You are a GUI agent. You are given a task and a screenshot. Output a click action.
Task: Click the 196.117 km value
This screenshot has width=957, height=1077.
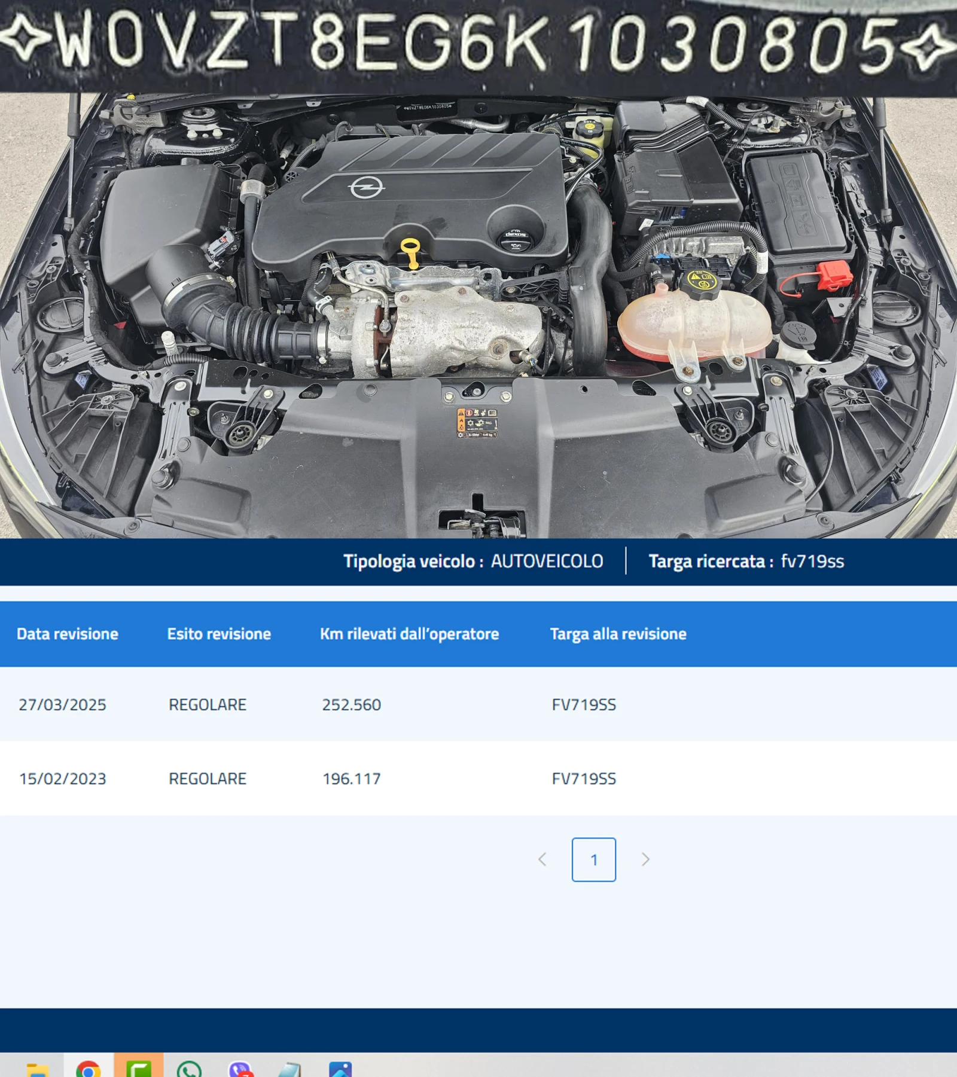[352, 779]
